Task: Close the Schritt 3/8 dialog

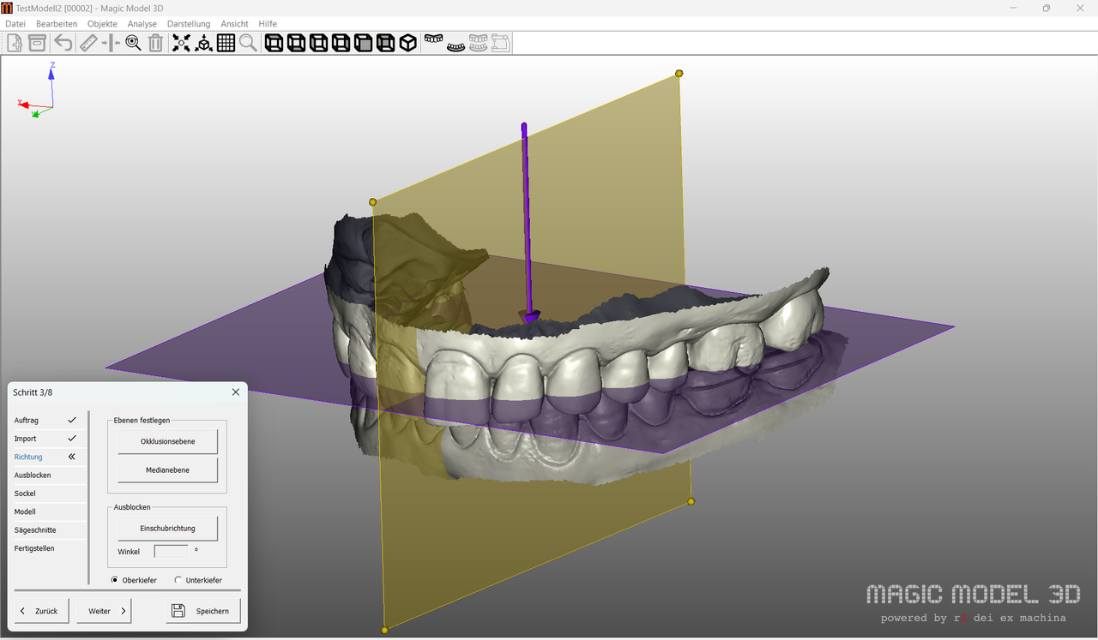Action: tap(236, 392)
